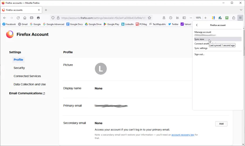Image resolution: width=245 pixels, height=146 pixels.
Task: Click Add button for secondary email
Action: [x=221, y=124]
